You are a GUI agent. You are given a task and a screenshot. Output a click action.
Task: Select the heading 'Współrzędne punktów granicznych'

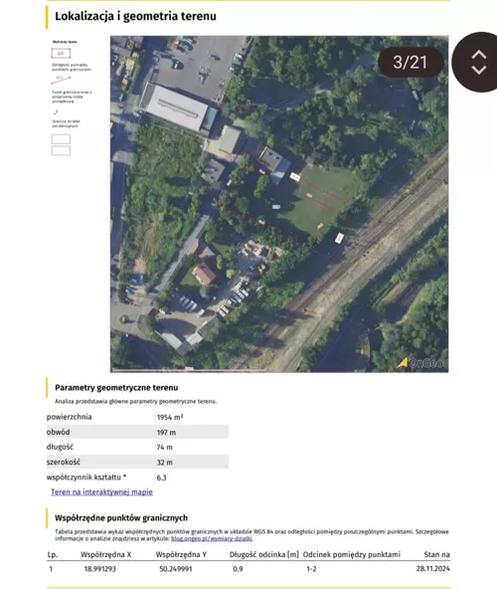tap(121, 518)
